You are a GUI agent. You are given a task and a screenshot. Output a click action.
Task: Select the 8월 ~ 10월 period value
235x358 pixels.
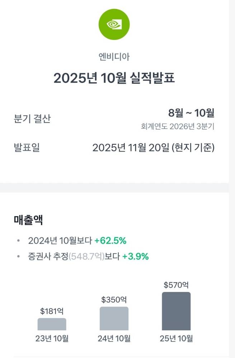(191, 113)
